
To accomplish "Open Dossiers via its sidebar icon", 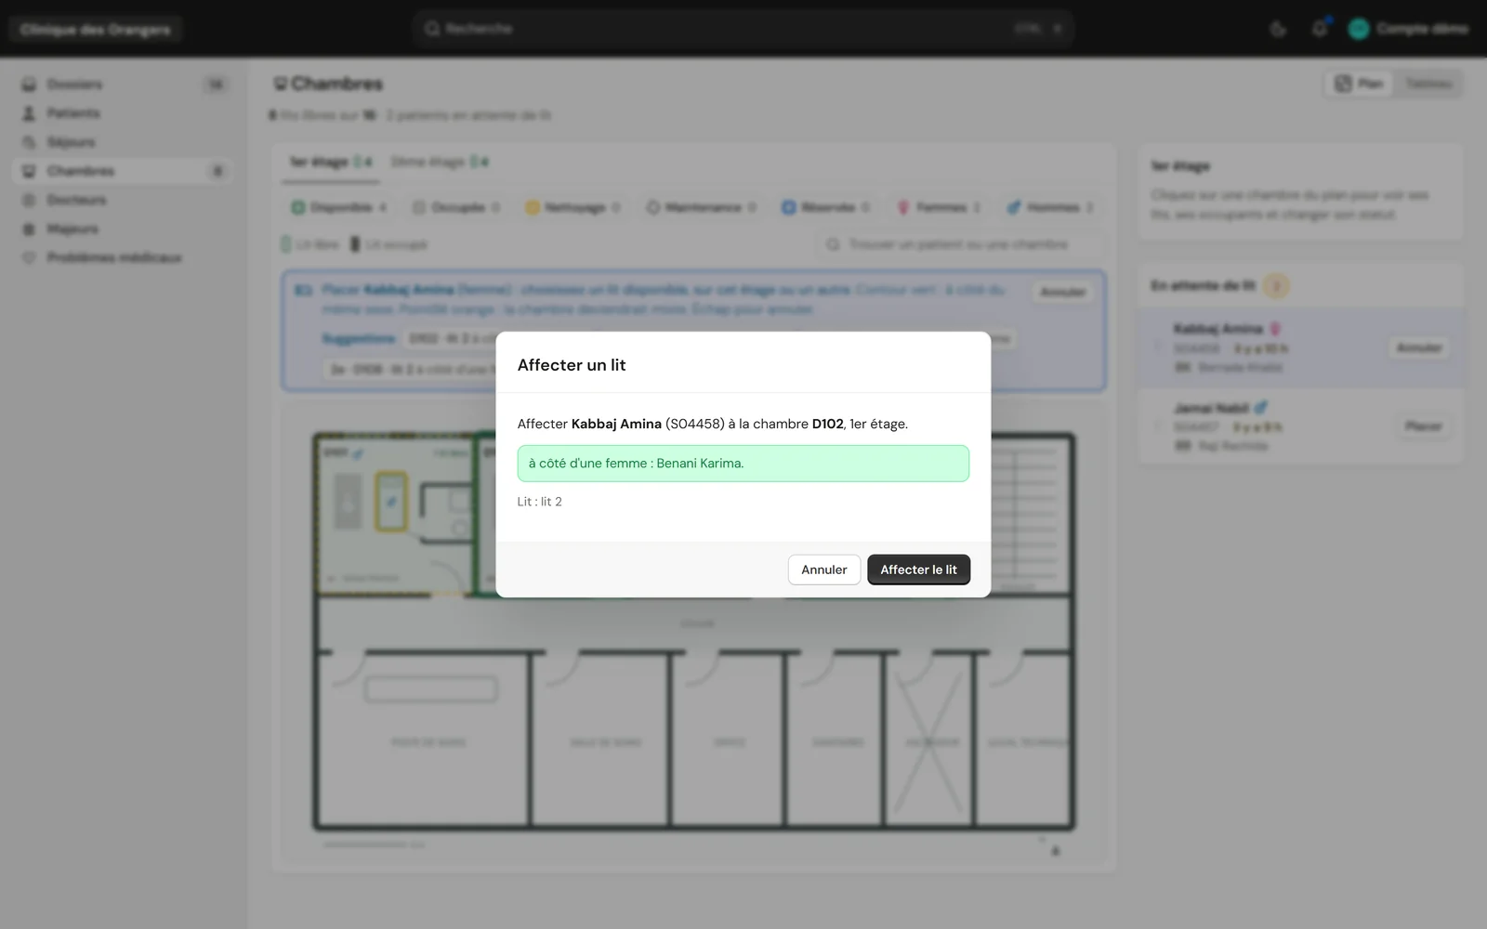I will point(29,85).
